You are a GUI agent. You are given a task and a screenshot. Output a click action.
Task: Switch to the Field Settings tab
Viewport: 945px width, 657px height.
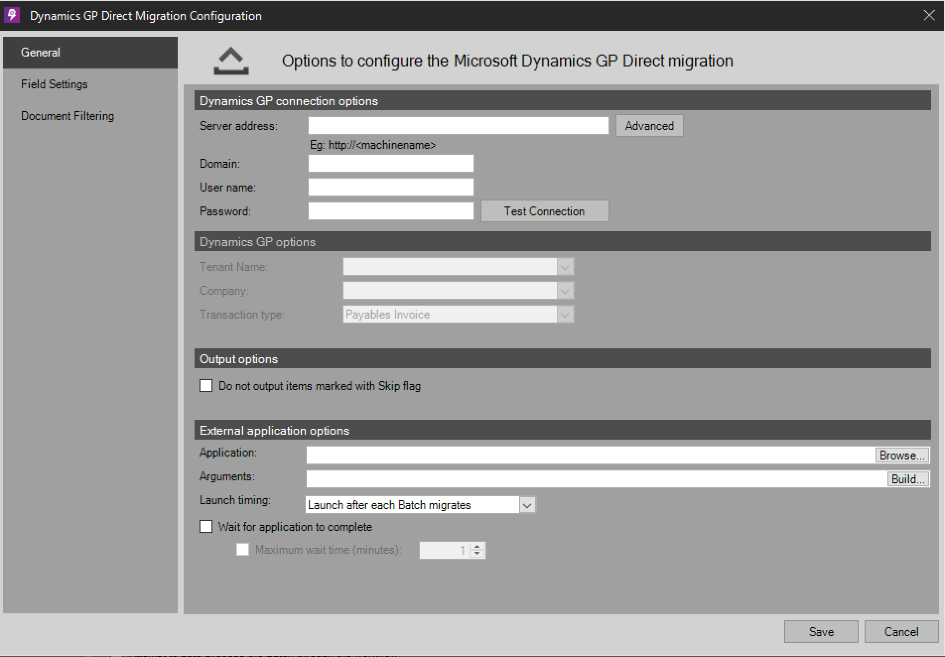coord(90,84)
